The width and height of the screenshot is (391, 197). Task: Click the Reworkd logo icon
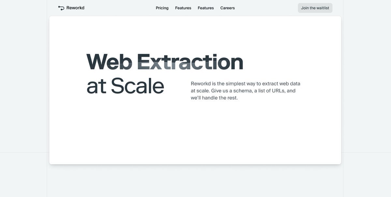[61, 8]
